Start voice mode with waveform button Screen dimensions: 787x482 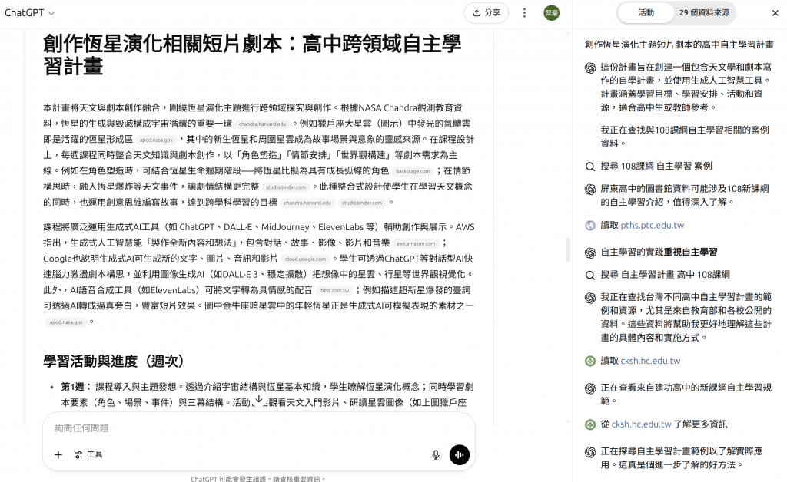tap(459, 454)
